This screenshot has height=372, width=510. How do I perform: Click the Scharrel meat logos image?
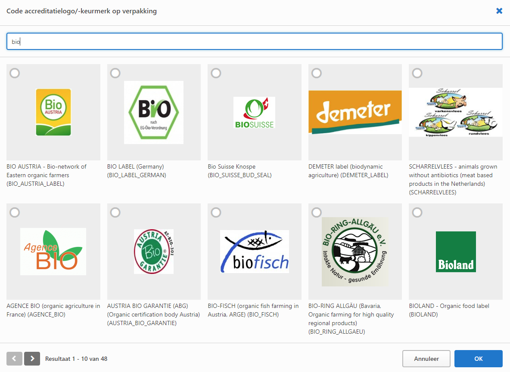click(x=456, y=112)
